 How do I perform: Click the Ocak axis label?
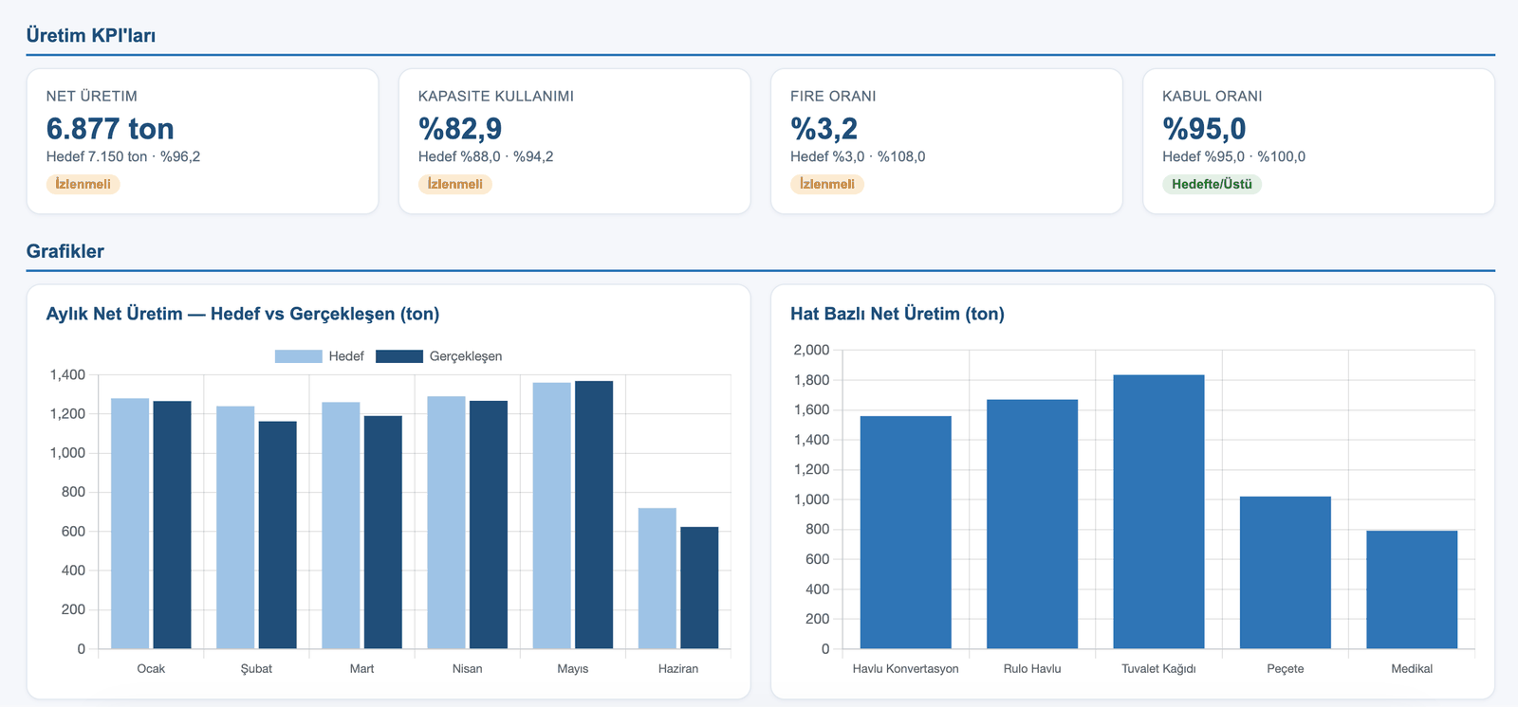click(x=151, y=669)
